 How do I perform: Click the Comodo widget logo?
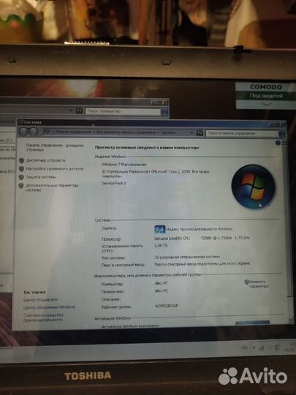pos(266,87)
